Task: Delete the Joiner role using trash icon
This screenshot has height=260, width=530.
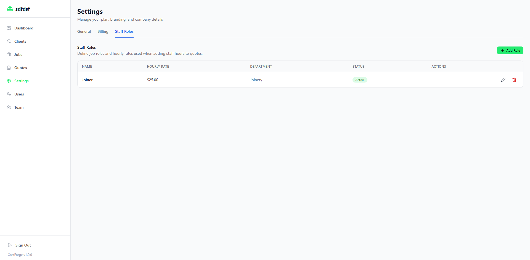Action: (514, 80)
